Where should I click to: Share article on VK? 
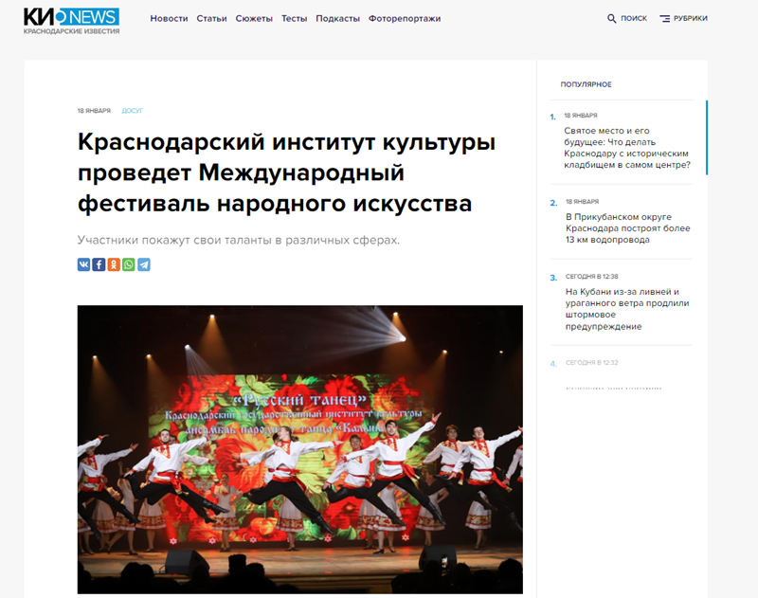pyautogui.click(x=83, y=264)
